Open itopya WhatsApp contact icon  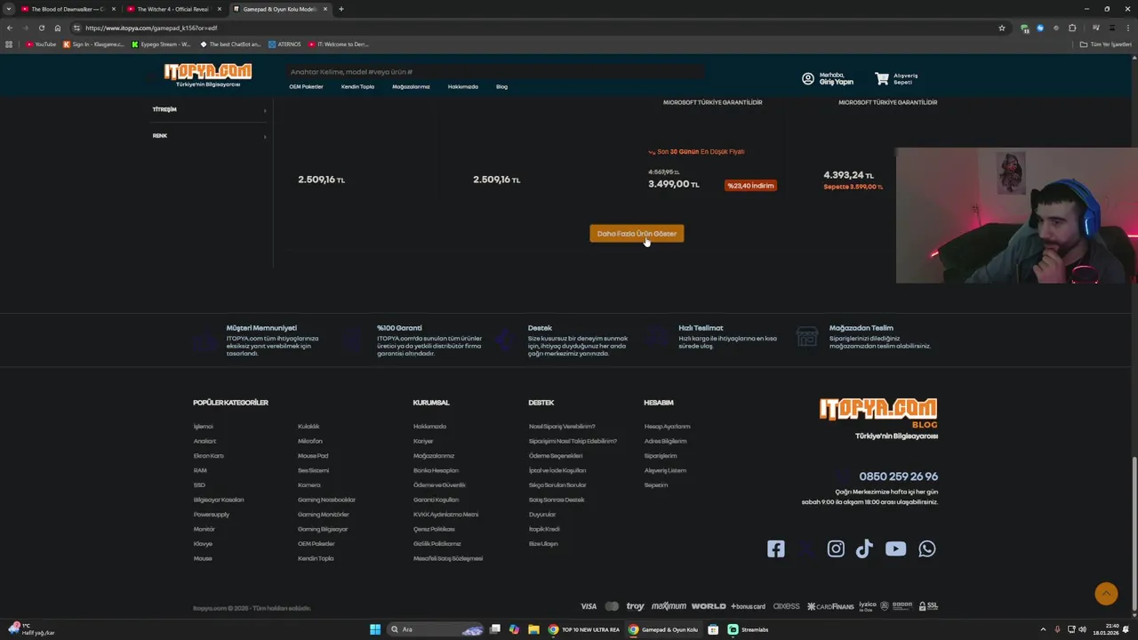[x=927, y=548]
